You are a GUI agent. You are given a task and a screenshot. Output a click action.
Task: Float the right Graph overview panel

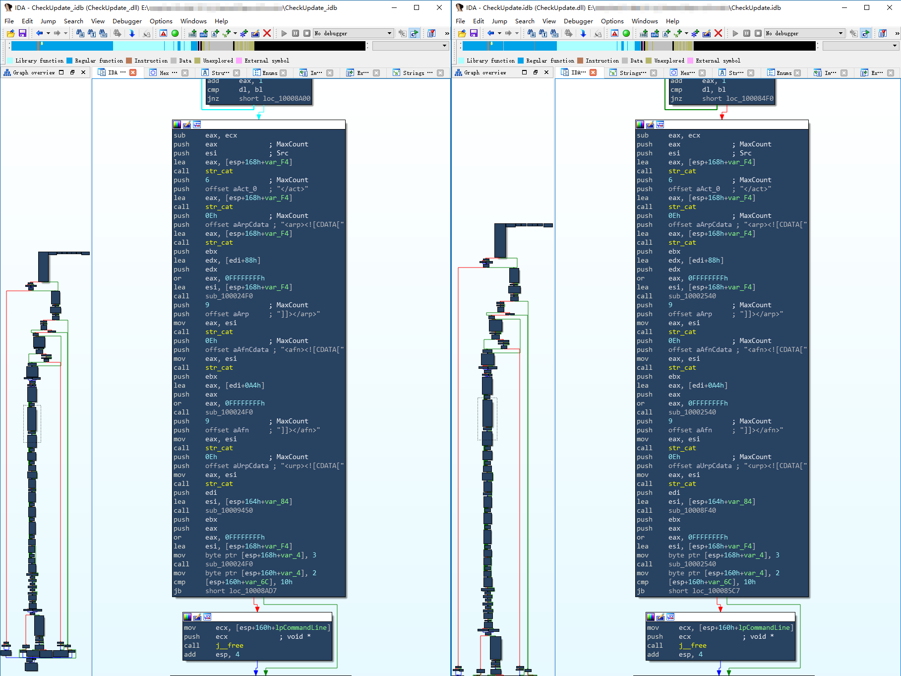[536, 72]
